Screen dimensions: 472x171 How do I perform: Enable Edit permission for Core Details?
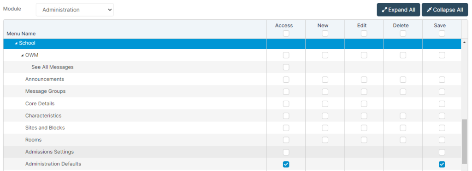pos(364,104)
